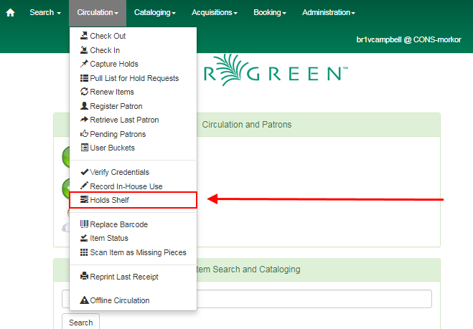The width and height of the screenshot is (473, 329).
Task: Choose Check In menu entry
Action: tap(105, 50)
